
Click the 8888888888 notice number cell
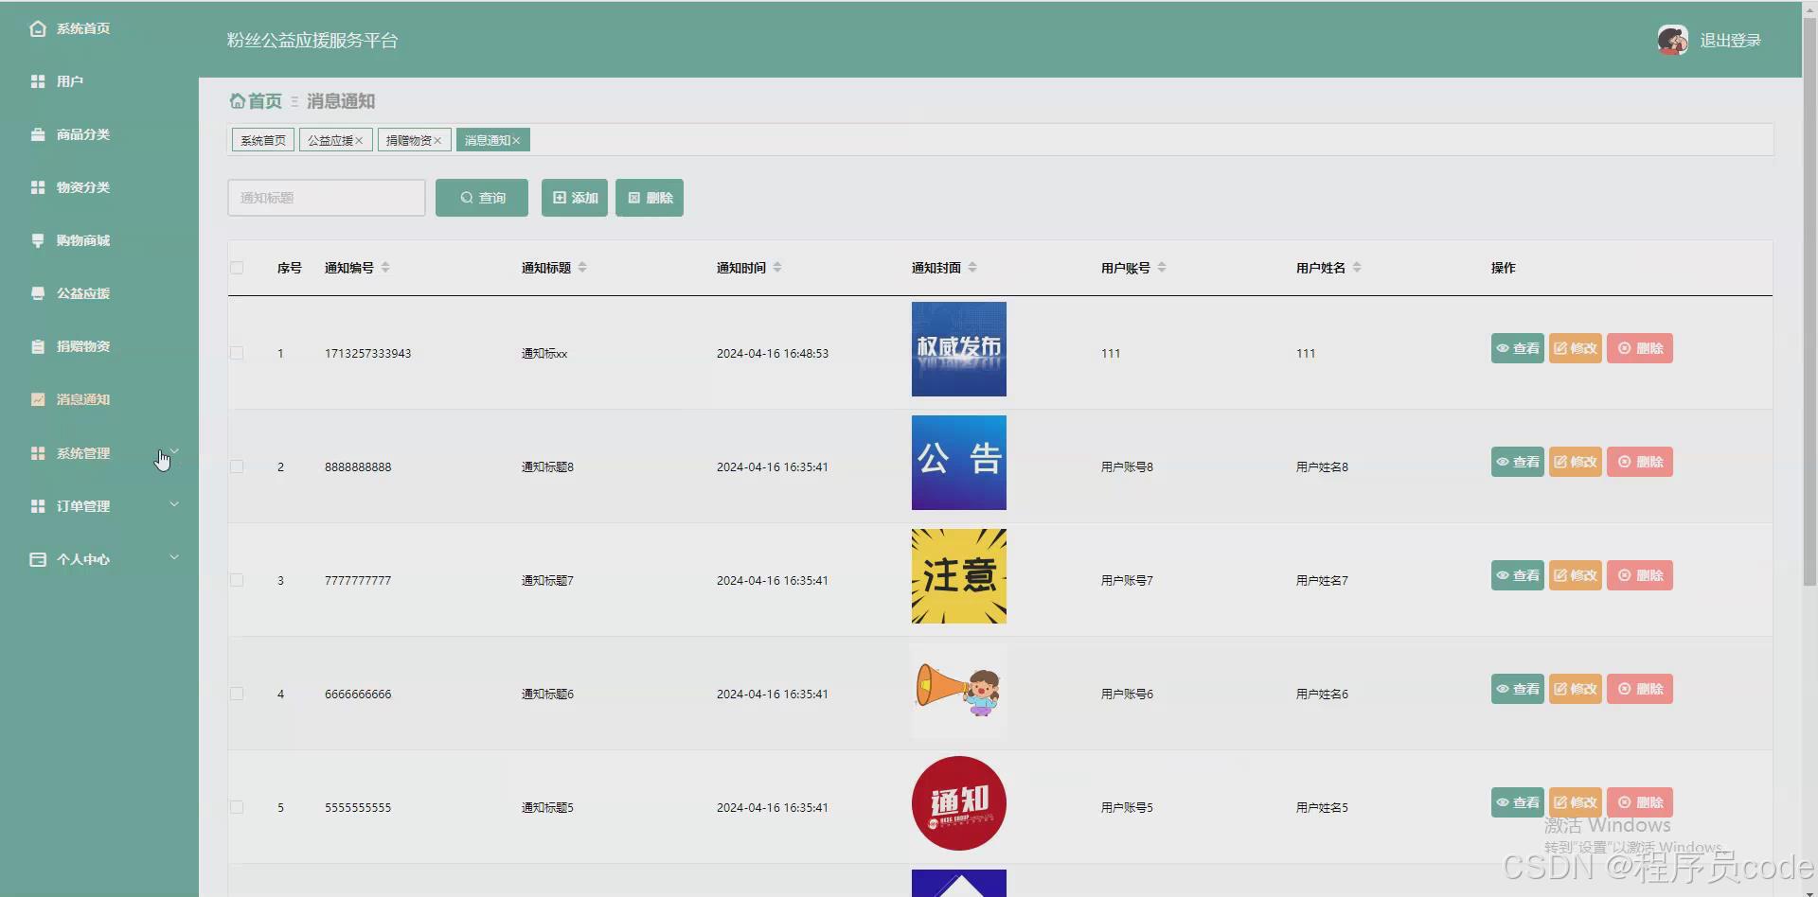pyautogui.click(x=358, y=467)
